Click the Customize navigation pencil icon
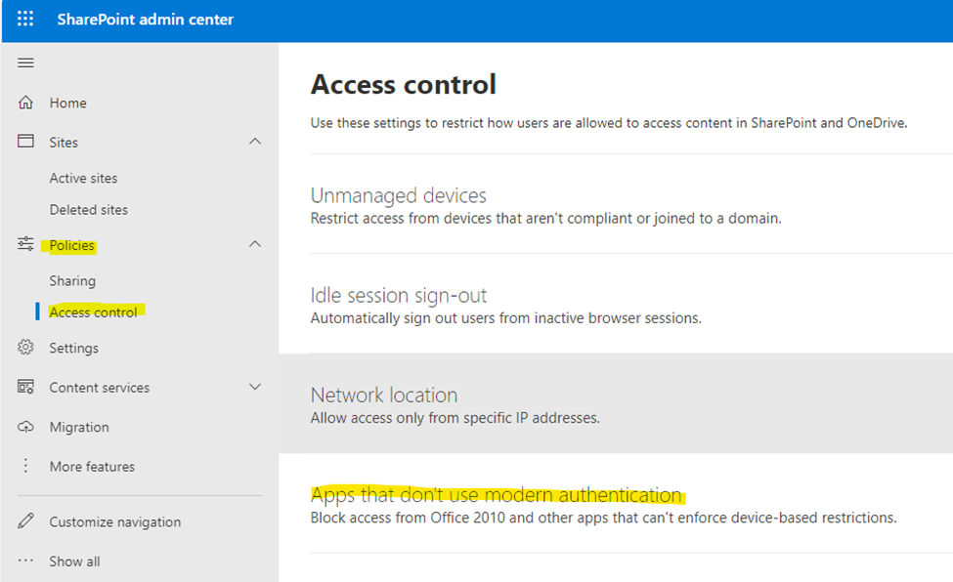This screenshot has height=582, width=953. [x=26, y=521]
